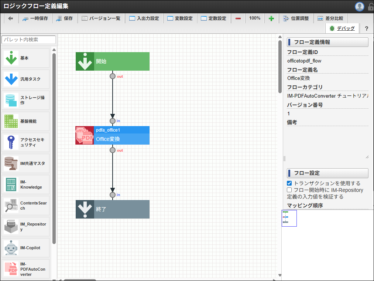Viewport: 374px width, 281px height.
Task: Click the red office PDF icon on node
Action: pyautogui.click(x=85, y=135)
